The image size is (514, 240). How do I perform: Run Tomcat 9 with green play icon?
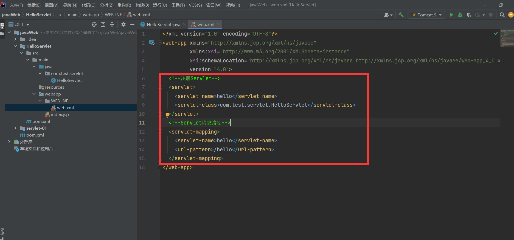451,15
